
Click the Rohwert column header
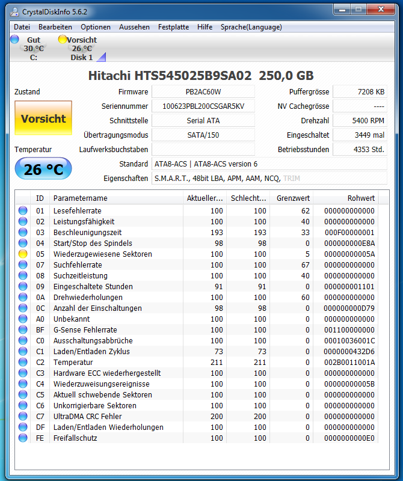346,198
